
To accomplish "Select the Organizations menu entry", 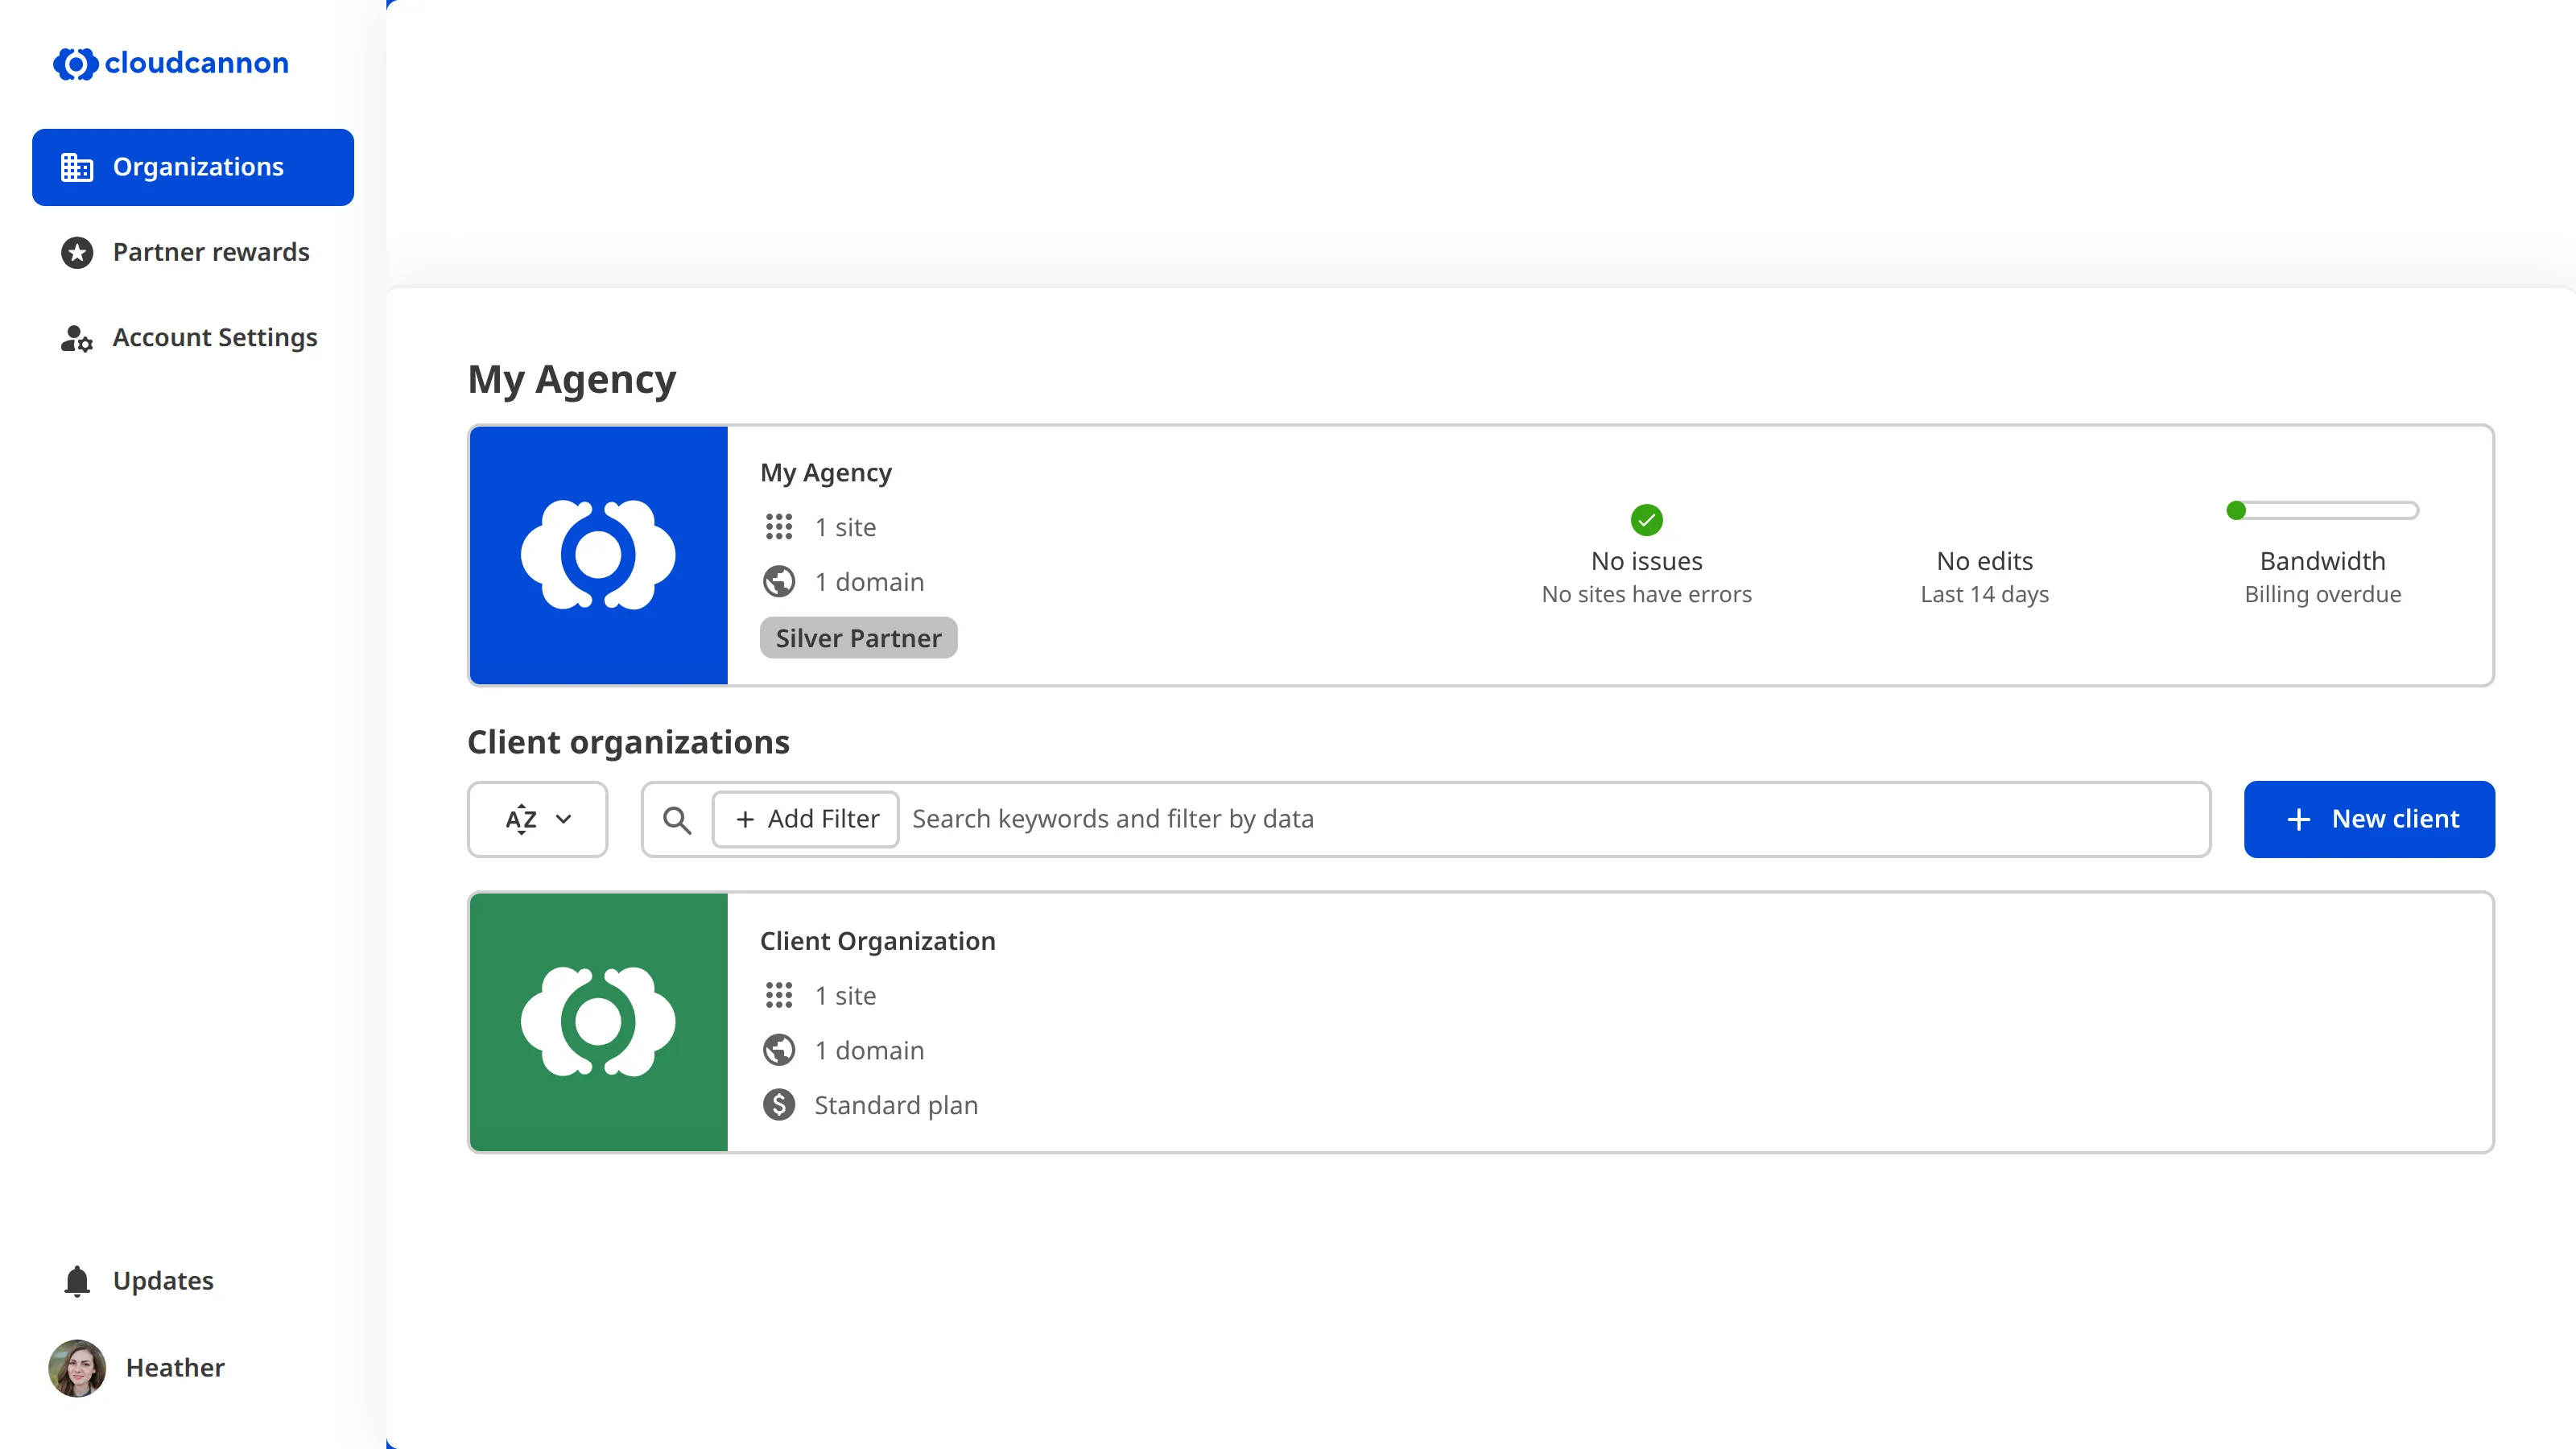I will pyautogui.click(x=197, y=167).
